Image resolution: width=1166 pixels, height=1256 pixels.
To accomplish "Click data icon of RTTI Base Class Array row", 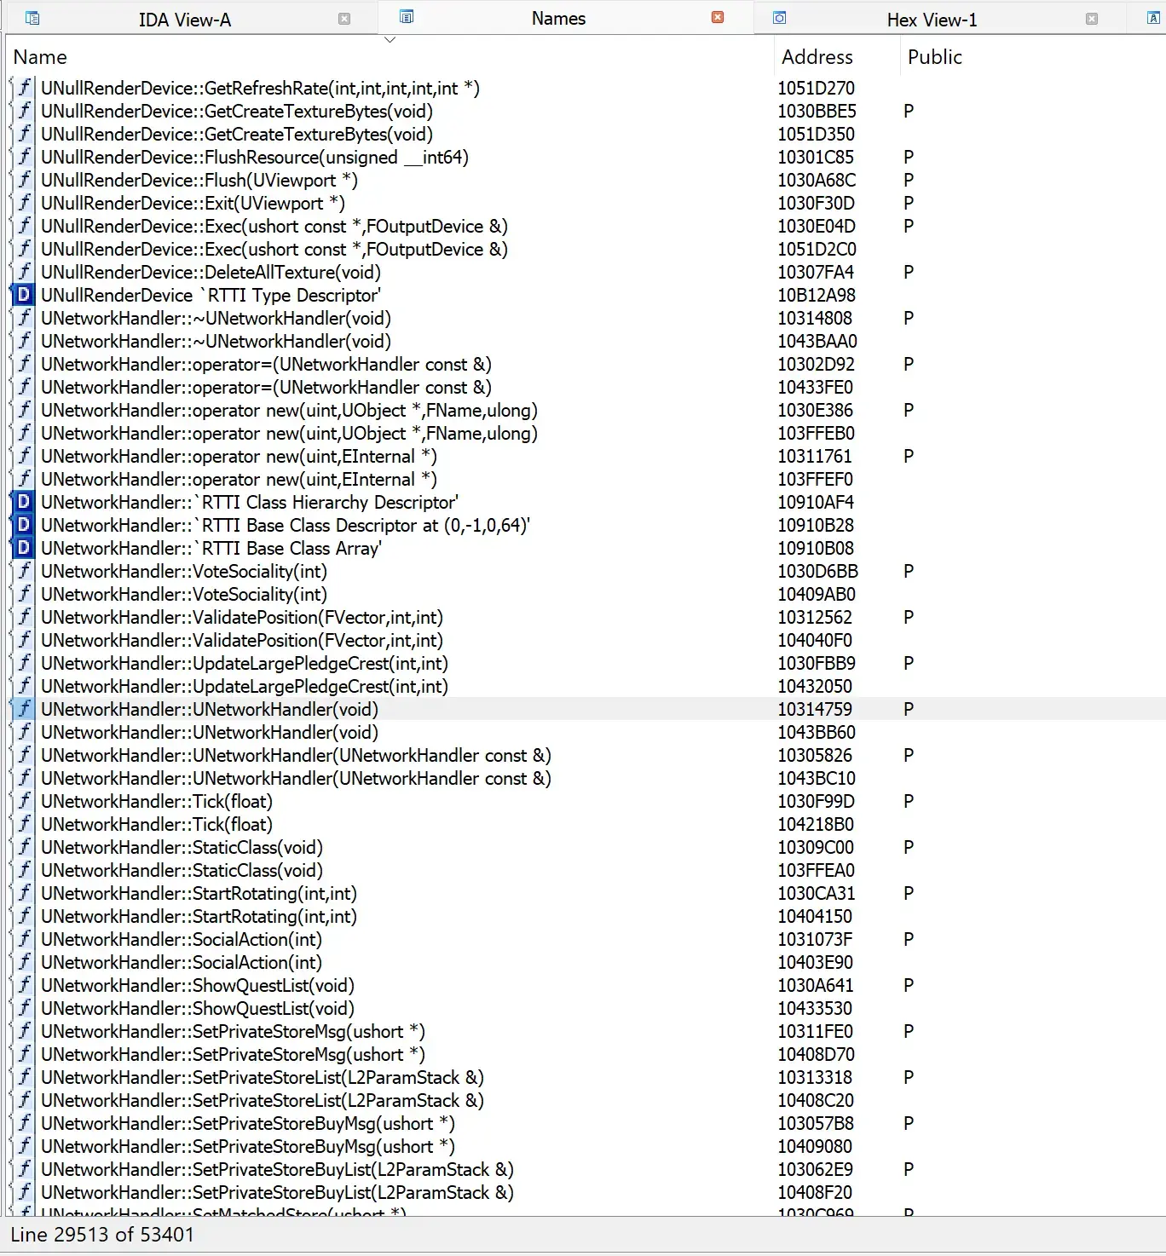I will coord(24,548).
